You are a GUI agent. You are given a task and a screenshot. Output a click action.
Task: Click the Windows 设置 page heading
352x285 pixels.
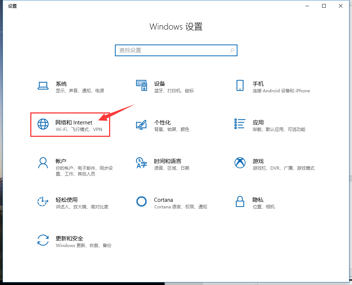(176, 27)
